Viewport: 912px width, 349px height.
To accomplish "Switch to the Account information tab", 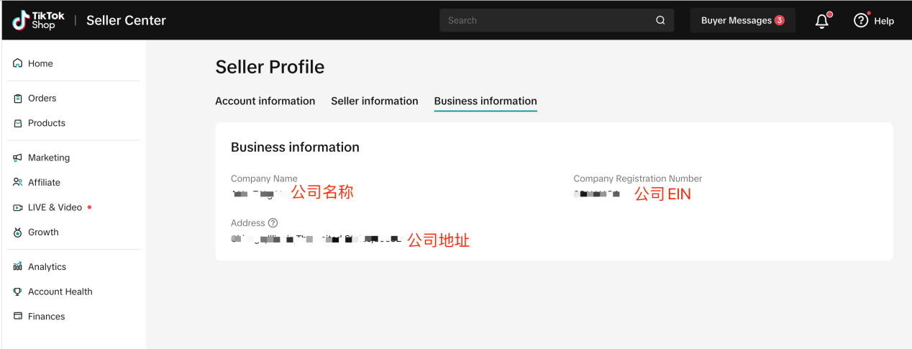I will 265,101.
